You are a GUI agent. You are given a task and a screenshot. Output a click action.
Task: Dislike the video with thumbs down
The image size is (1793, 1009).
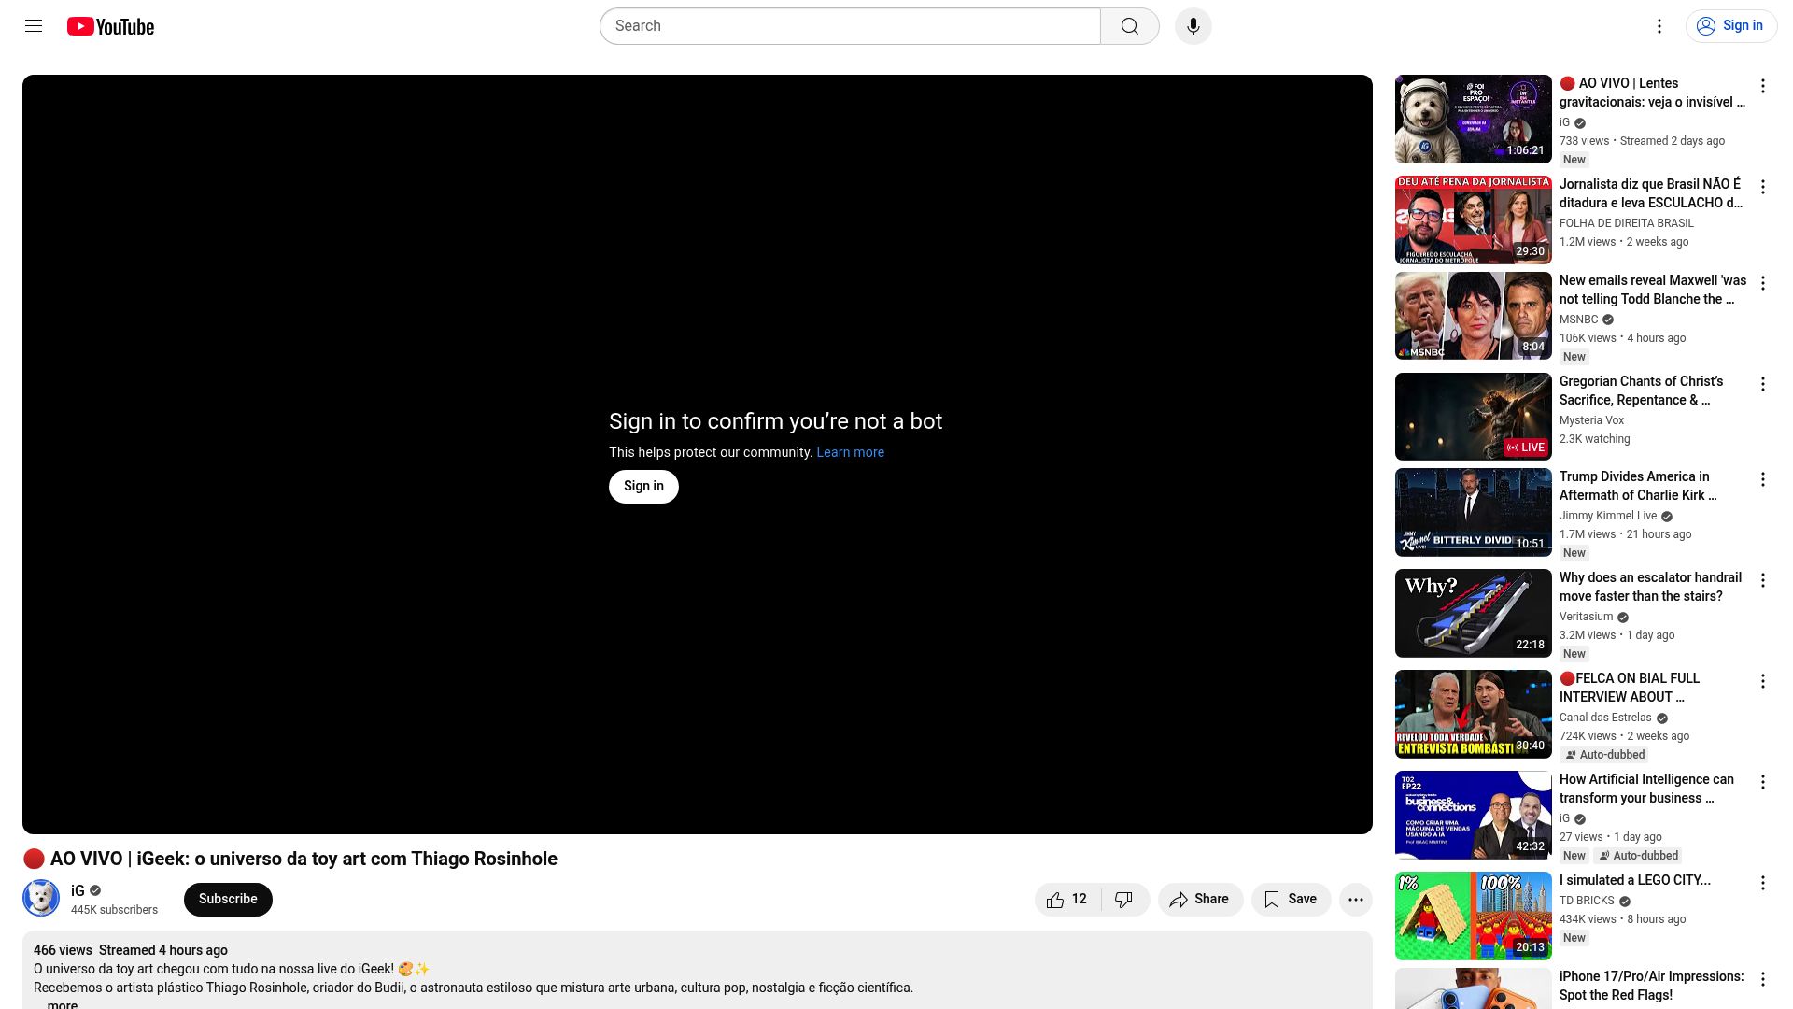(x=1123, y=899)
